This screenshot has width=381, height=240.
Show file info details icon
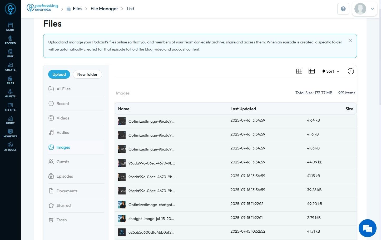(350, 71)
